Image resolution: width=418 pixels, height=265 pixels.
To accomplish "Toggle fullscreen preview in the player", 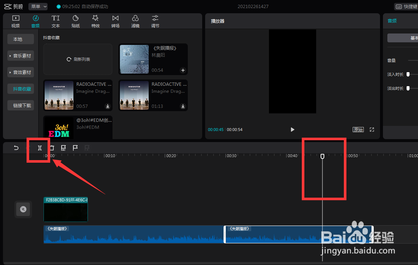I will click(372, 130).
